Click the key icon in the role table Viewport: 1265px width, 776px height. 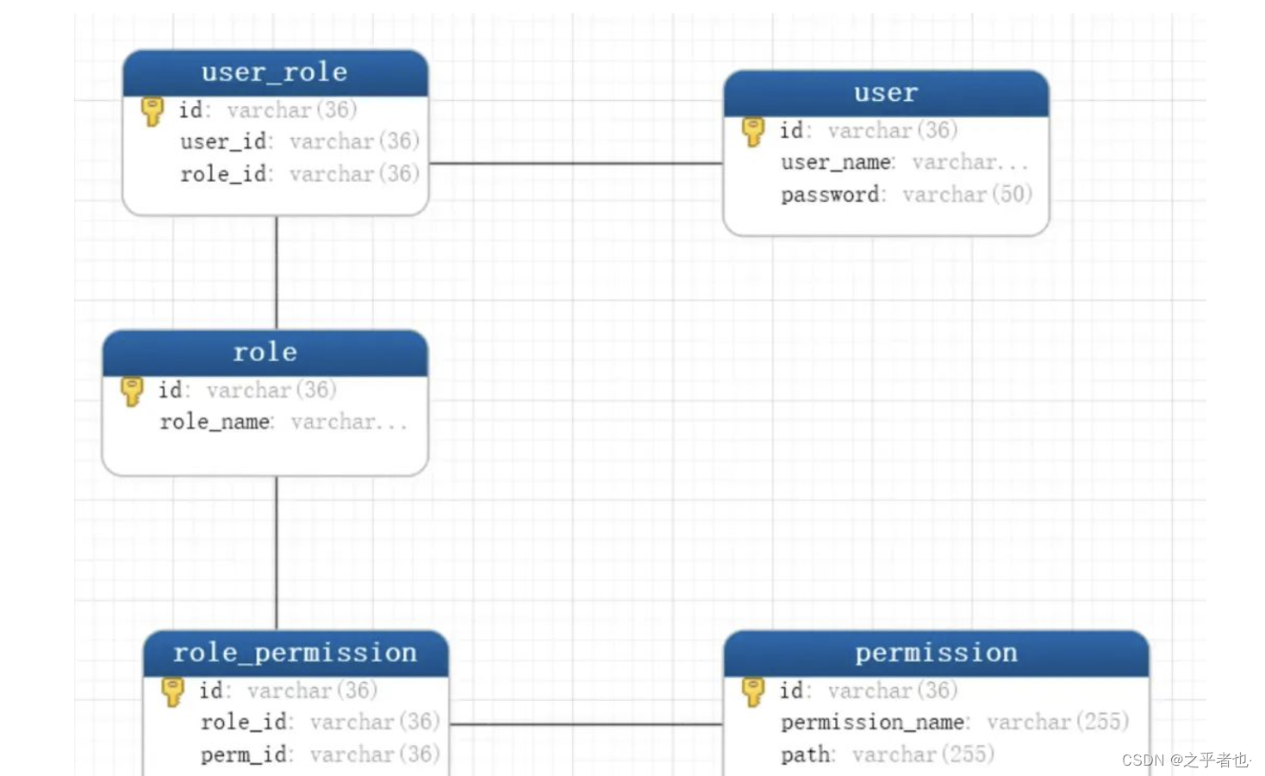click(132, 390)
